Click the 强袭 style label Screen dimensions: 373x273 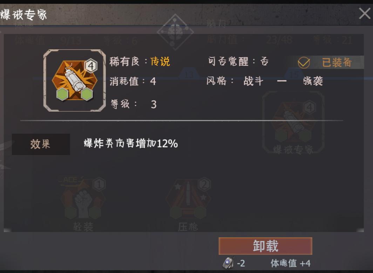coord(313,81)
